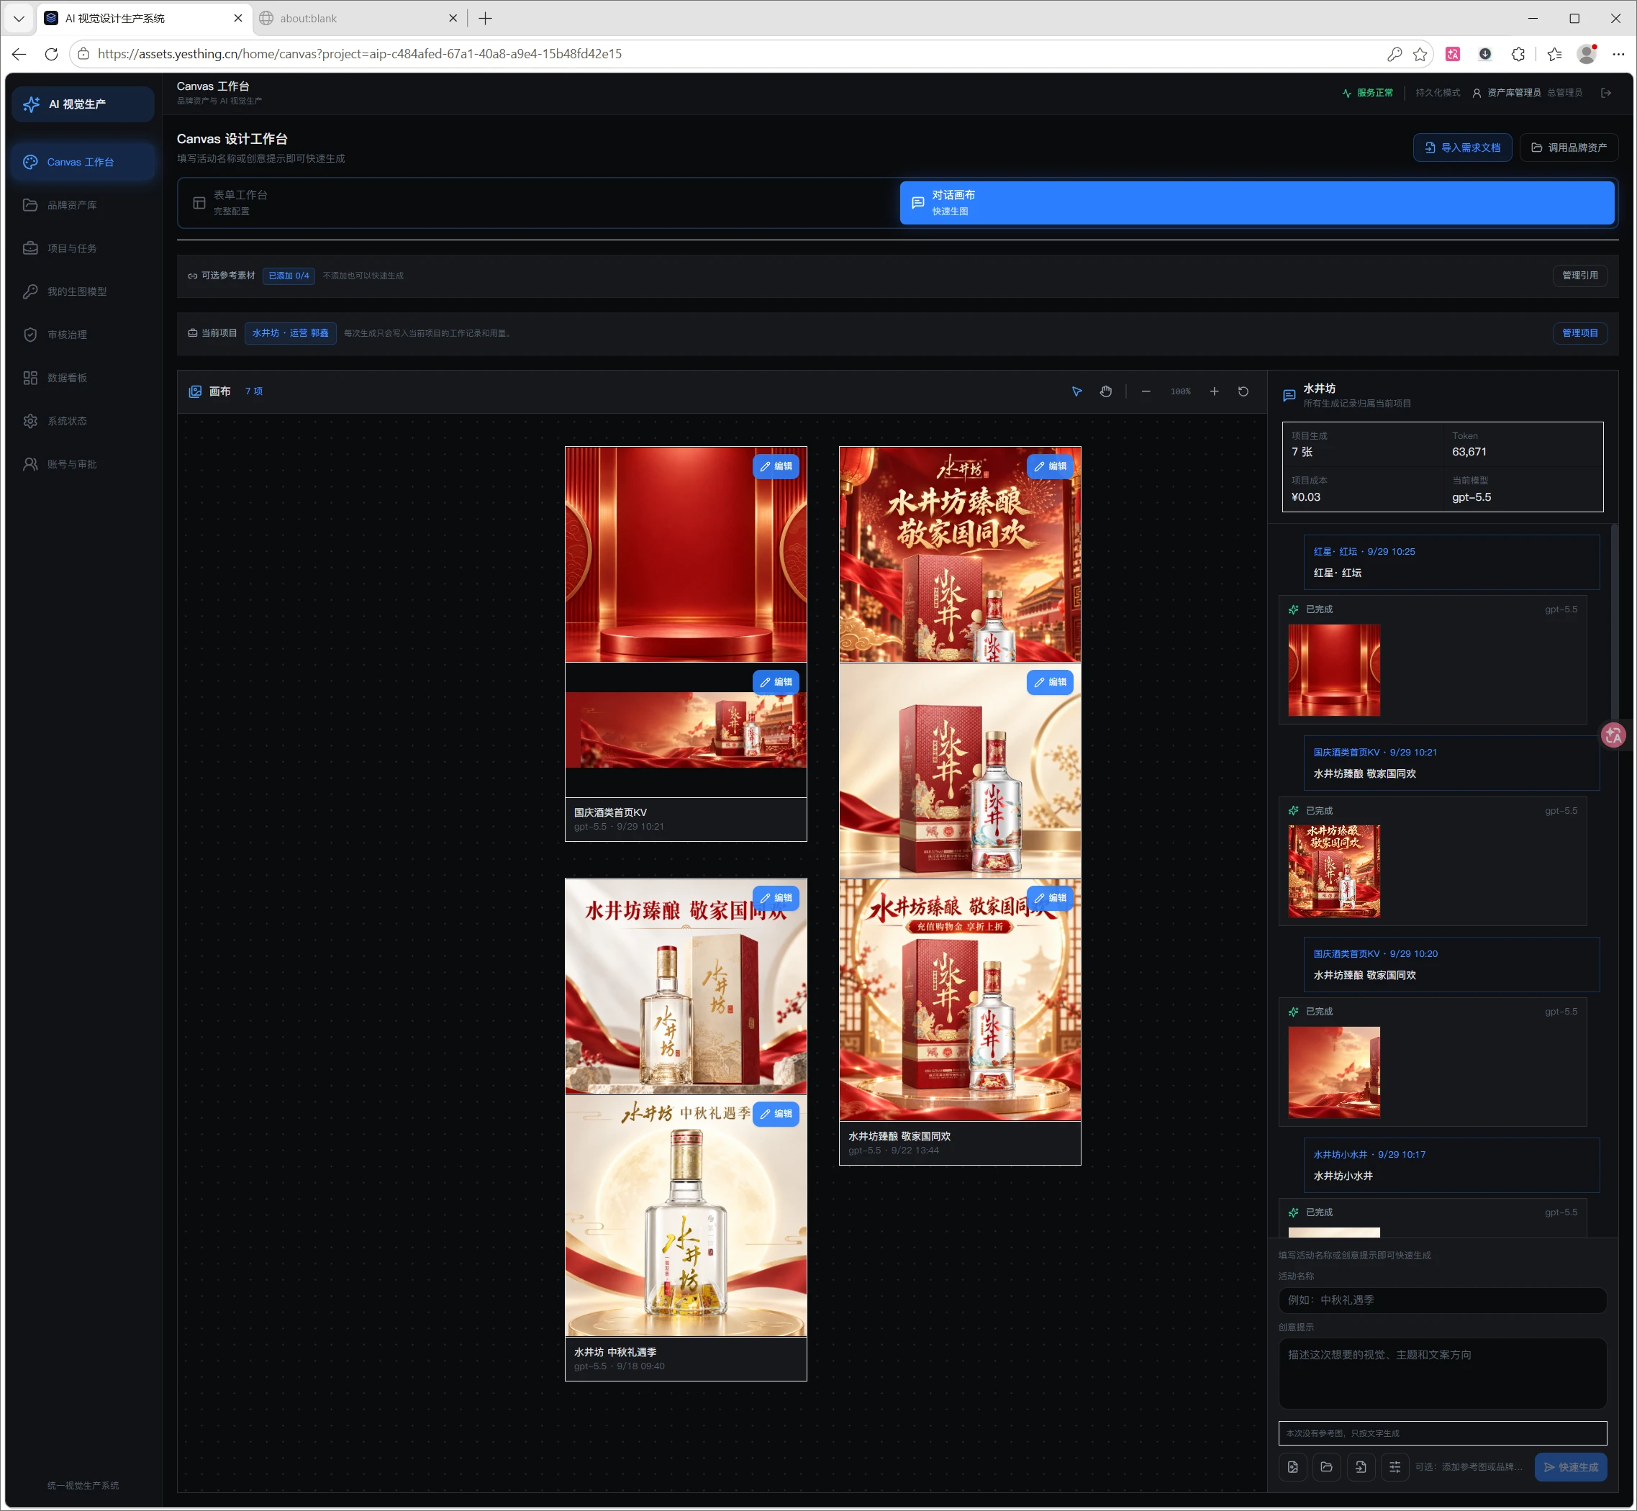1637x1511 pixels.
Task: Add reference image via image-file icon
Action: [1293, 1467]
